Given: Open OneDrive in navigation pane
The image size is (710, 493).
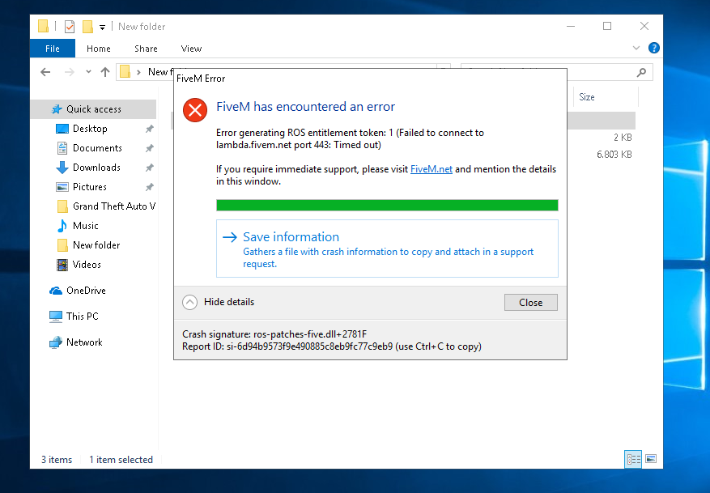Looking at the screenshot, I should tap(85, 291).
